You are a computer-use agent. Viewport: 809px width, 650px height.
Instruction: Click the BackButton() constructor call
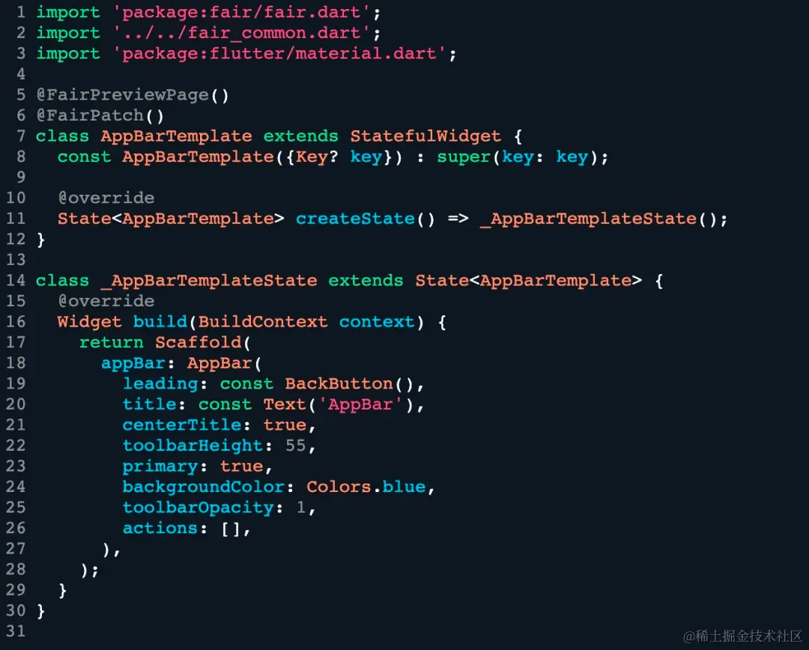pos(350,384)
